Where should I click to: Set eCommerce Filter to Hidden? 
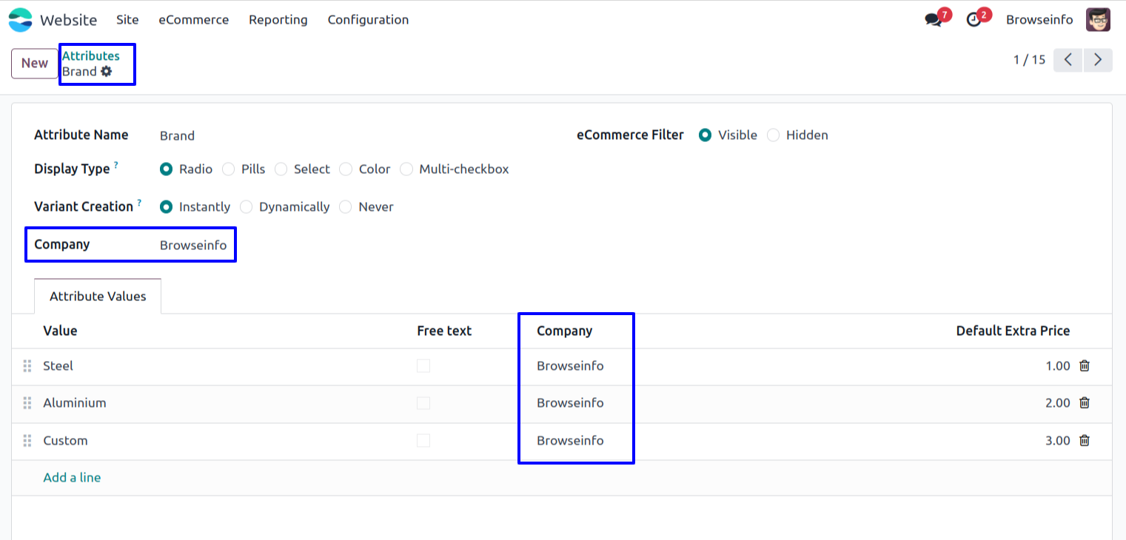[x=774, y=135]
